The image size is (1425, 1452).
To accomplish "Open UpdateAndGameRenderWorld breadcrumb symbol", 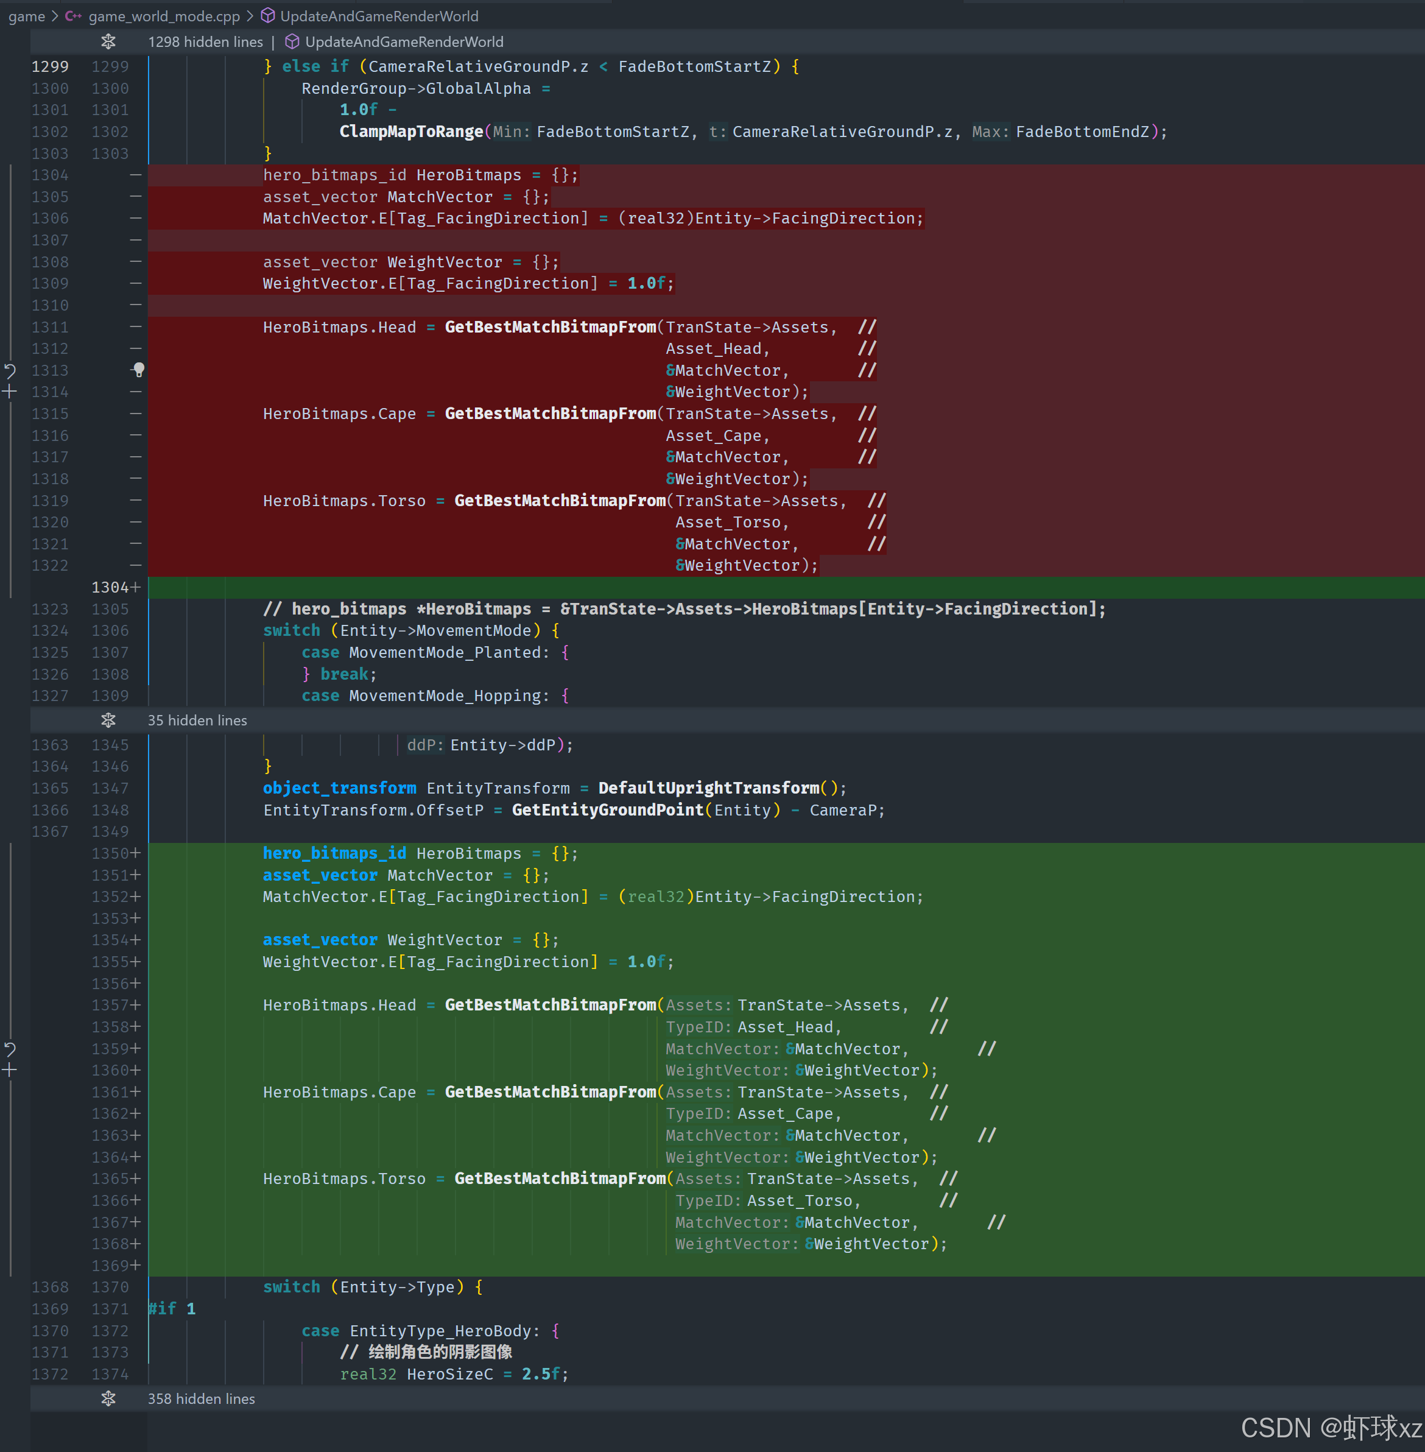I will click(x=379, y=16).
